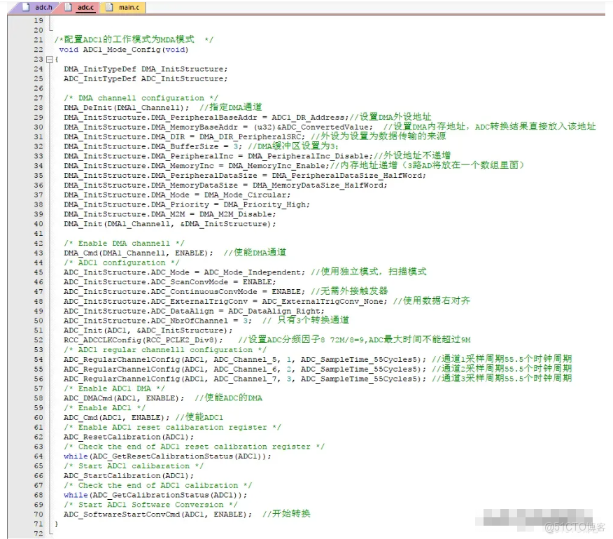The image size is (613, 539).
Task: Click the while ADC_GetCalibrationStatus line
Action: click(x=155, y=495)
